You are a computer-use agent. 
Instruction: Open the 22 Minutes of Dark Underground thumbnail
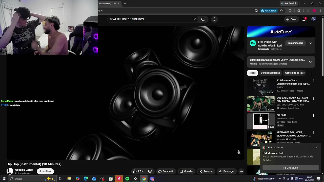tap(261, 87)
